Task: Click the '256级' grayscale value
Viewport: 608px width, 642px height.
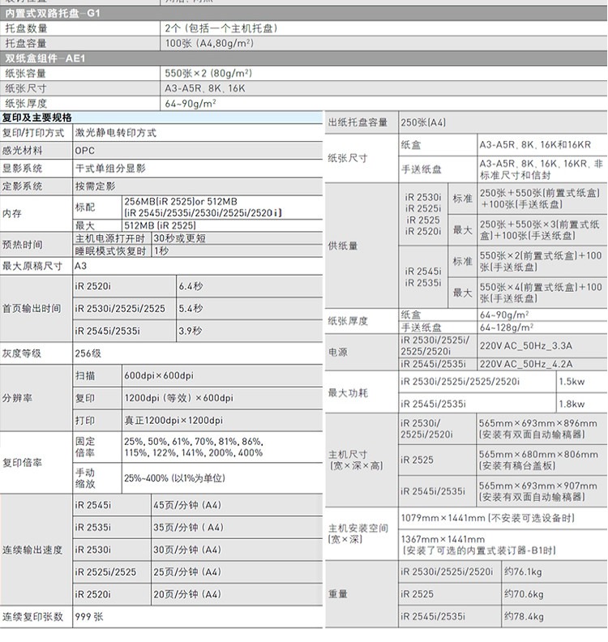Action: (x=88, y=353)
